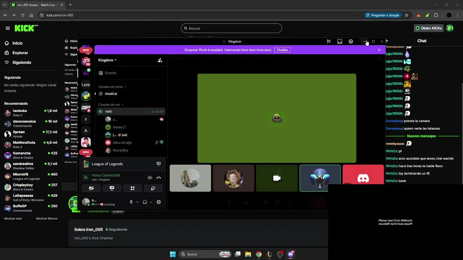
Task: Select the valo voice channel
Action: pyautogui.click(x=131, y=112)
